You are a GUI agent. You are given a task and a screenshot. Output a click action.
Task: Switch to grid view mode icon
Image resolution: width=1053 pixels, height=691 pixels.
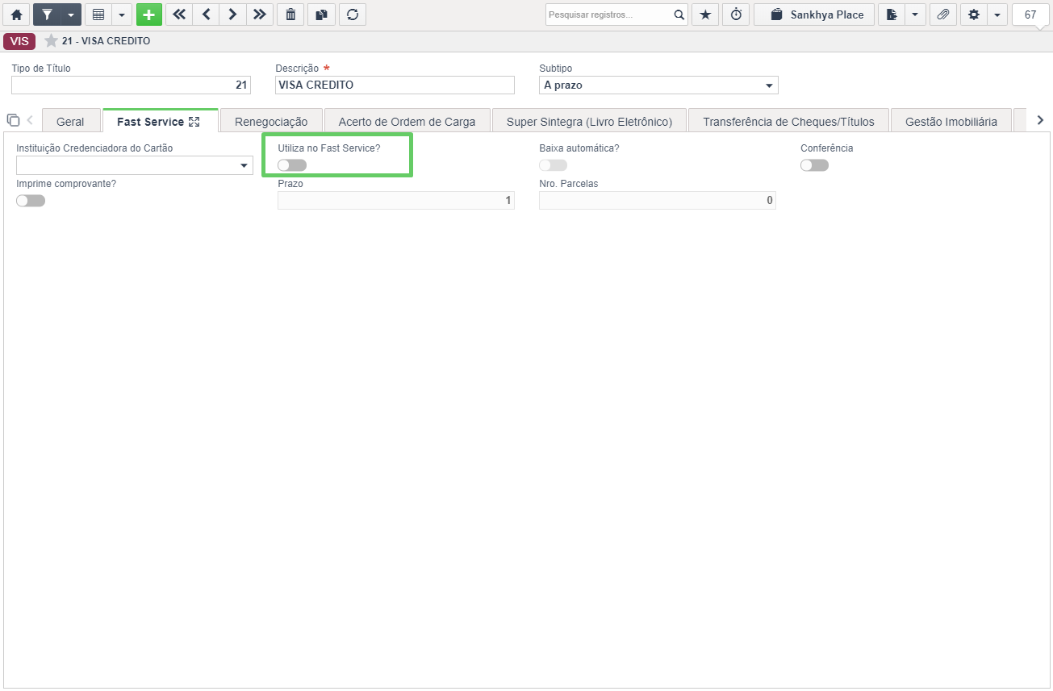98,15
